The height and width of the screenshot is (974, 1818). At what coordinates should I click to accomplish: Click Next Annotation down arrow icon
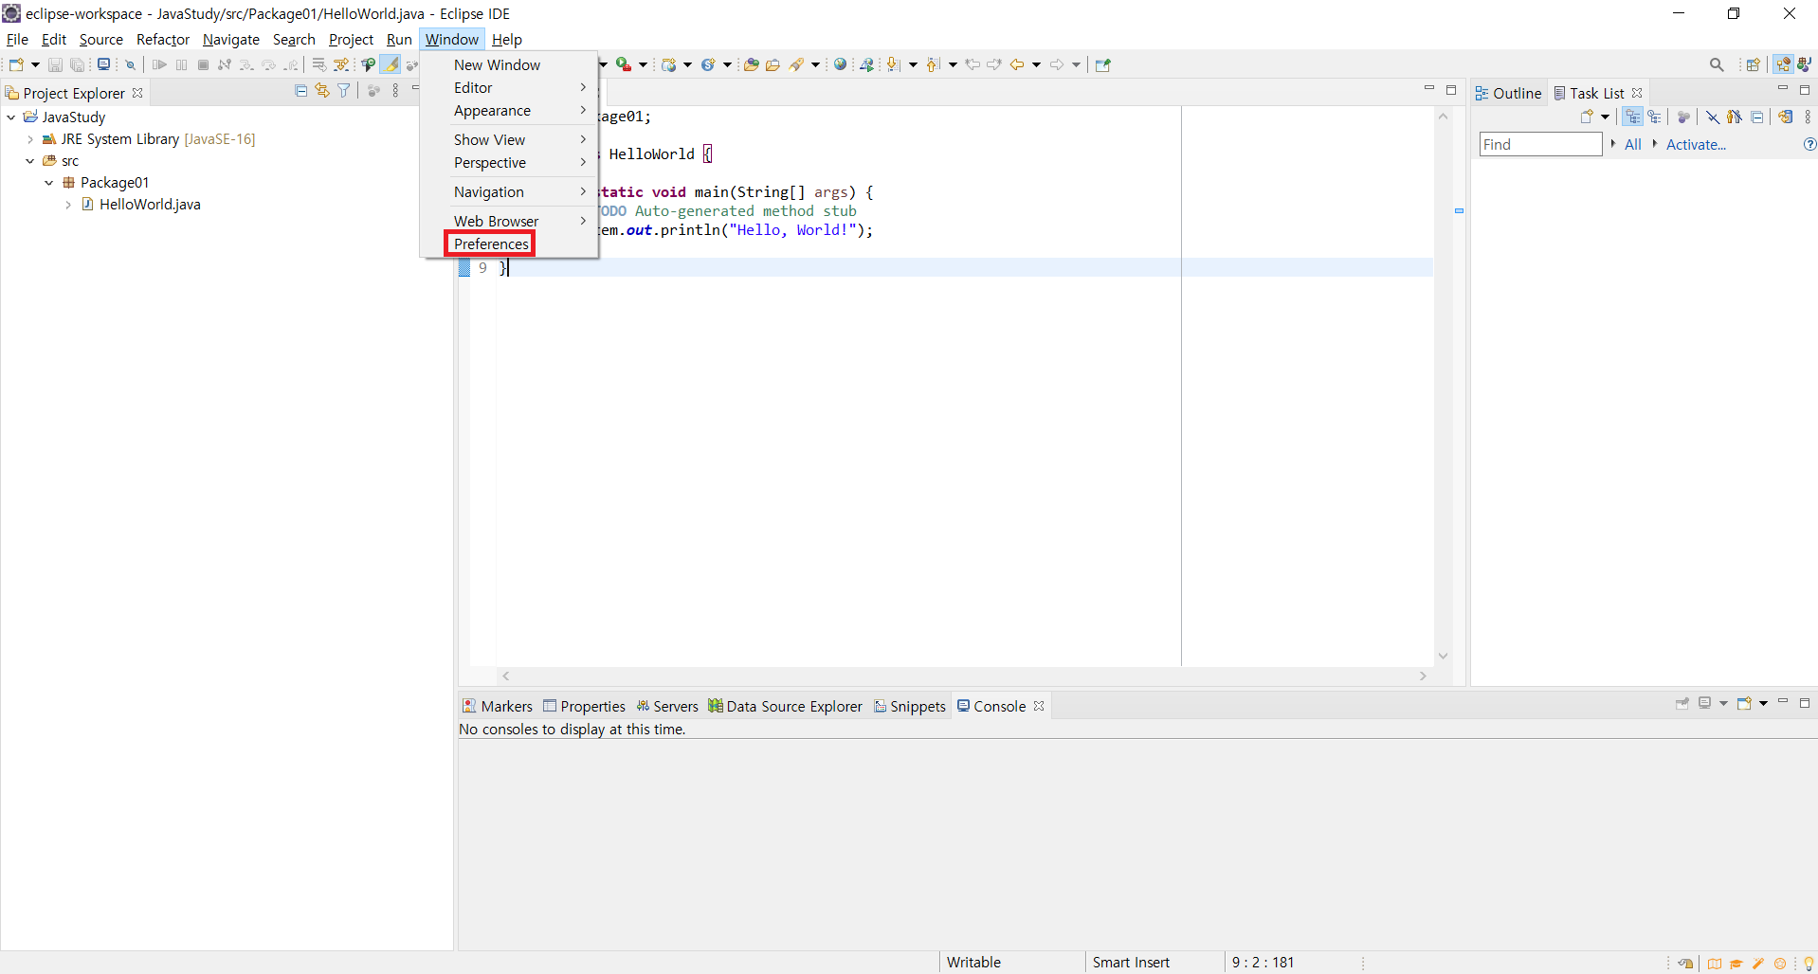pos(893,64)
